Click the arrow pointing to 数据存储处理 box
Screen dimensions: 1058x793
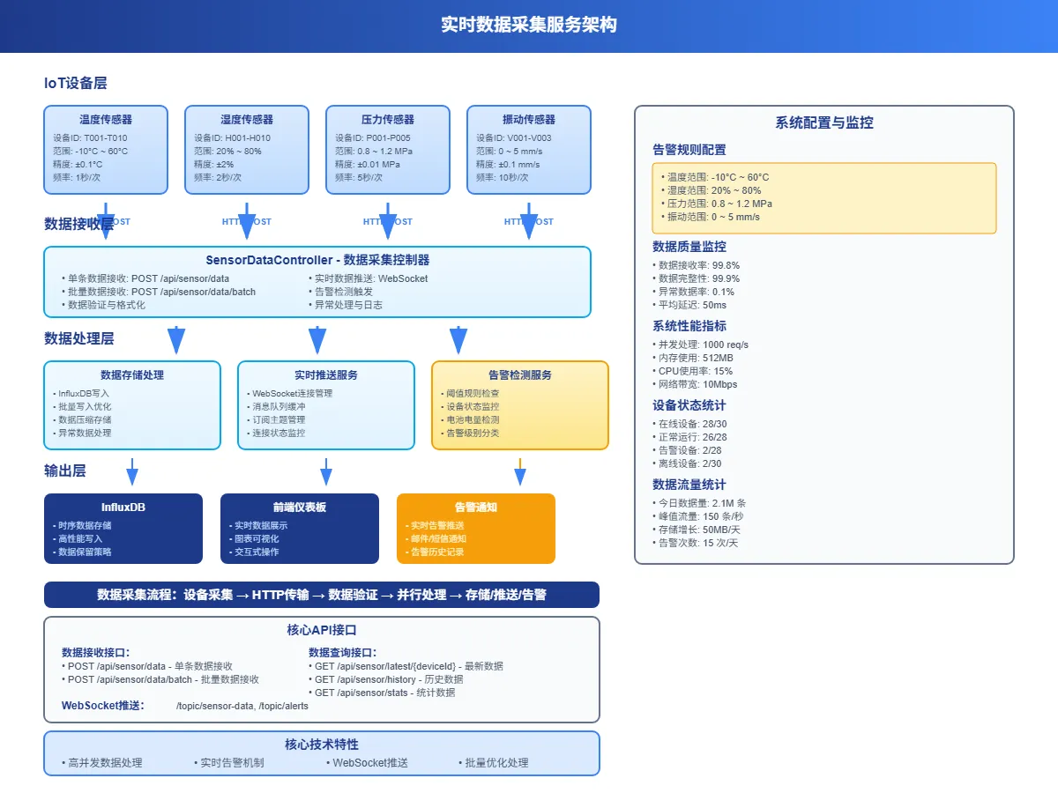[176, 340]
